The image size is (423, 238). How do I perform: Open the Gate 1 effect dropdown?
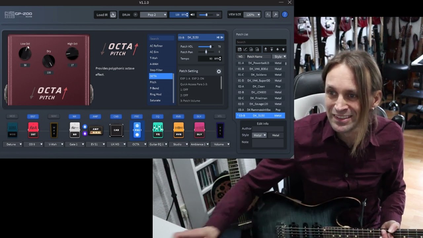tap(75, 144)
